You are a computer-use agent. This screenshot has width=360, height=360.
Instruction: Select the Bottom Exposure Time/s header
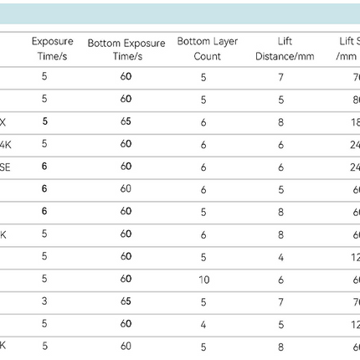[126, 49]
